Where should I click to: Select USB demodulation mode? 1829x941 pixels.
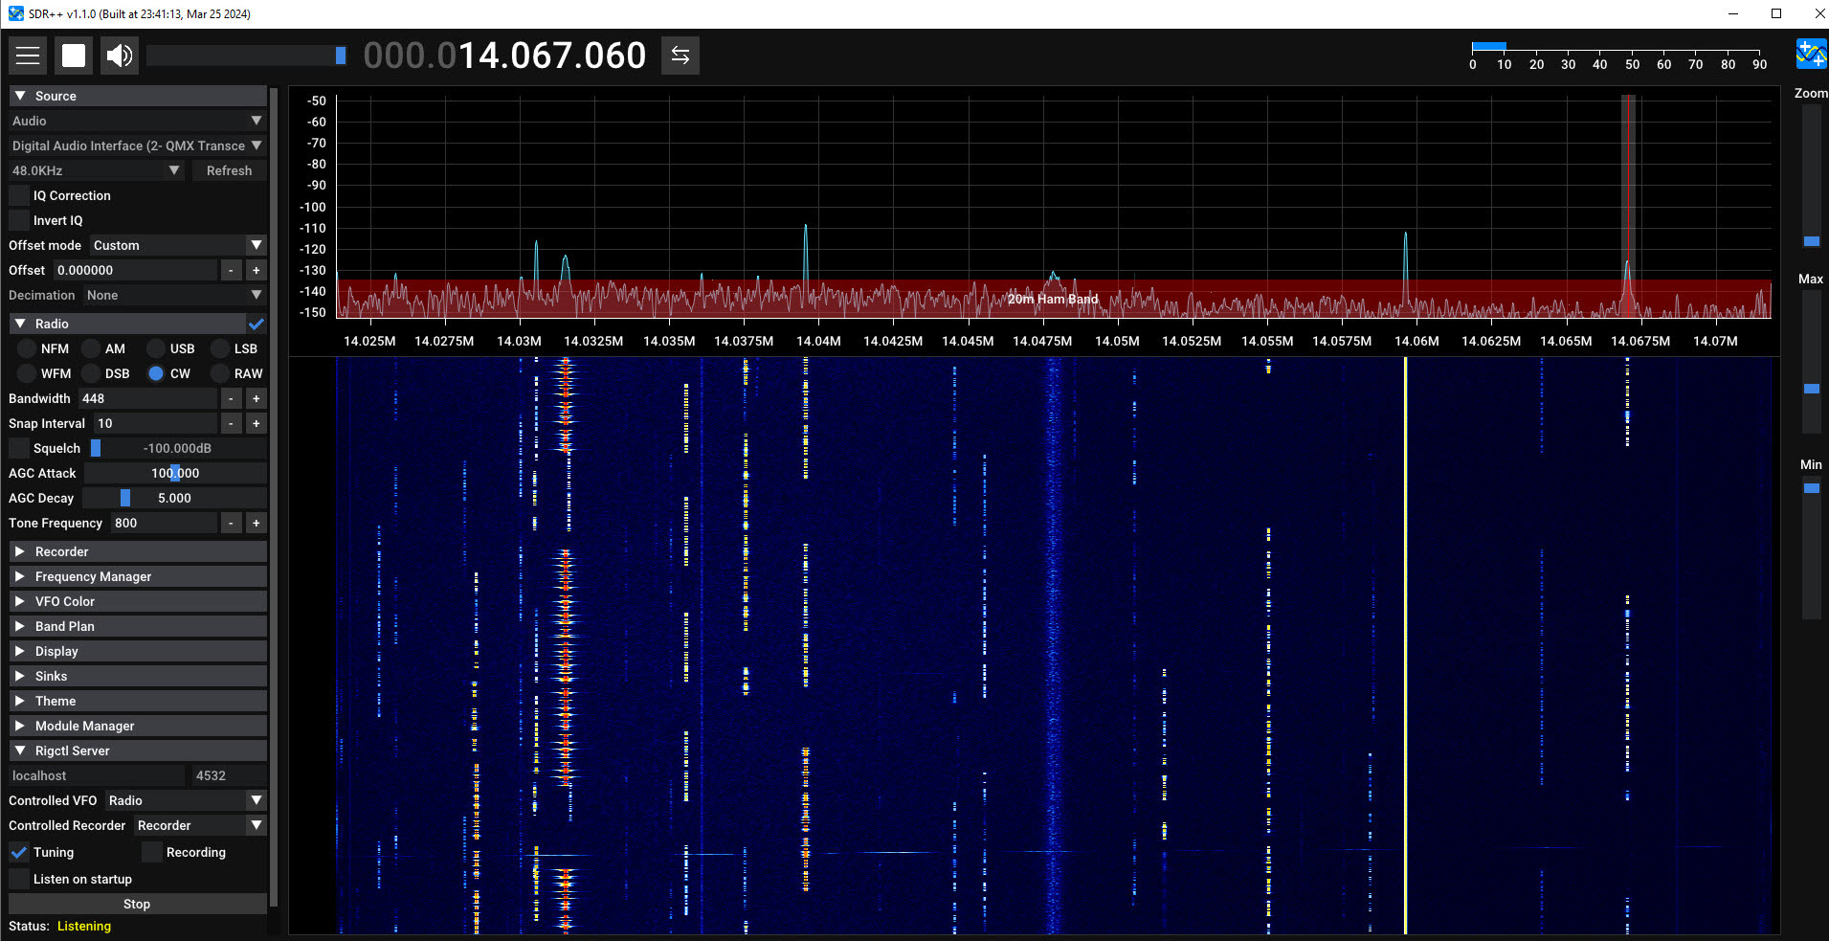(155, 348)
